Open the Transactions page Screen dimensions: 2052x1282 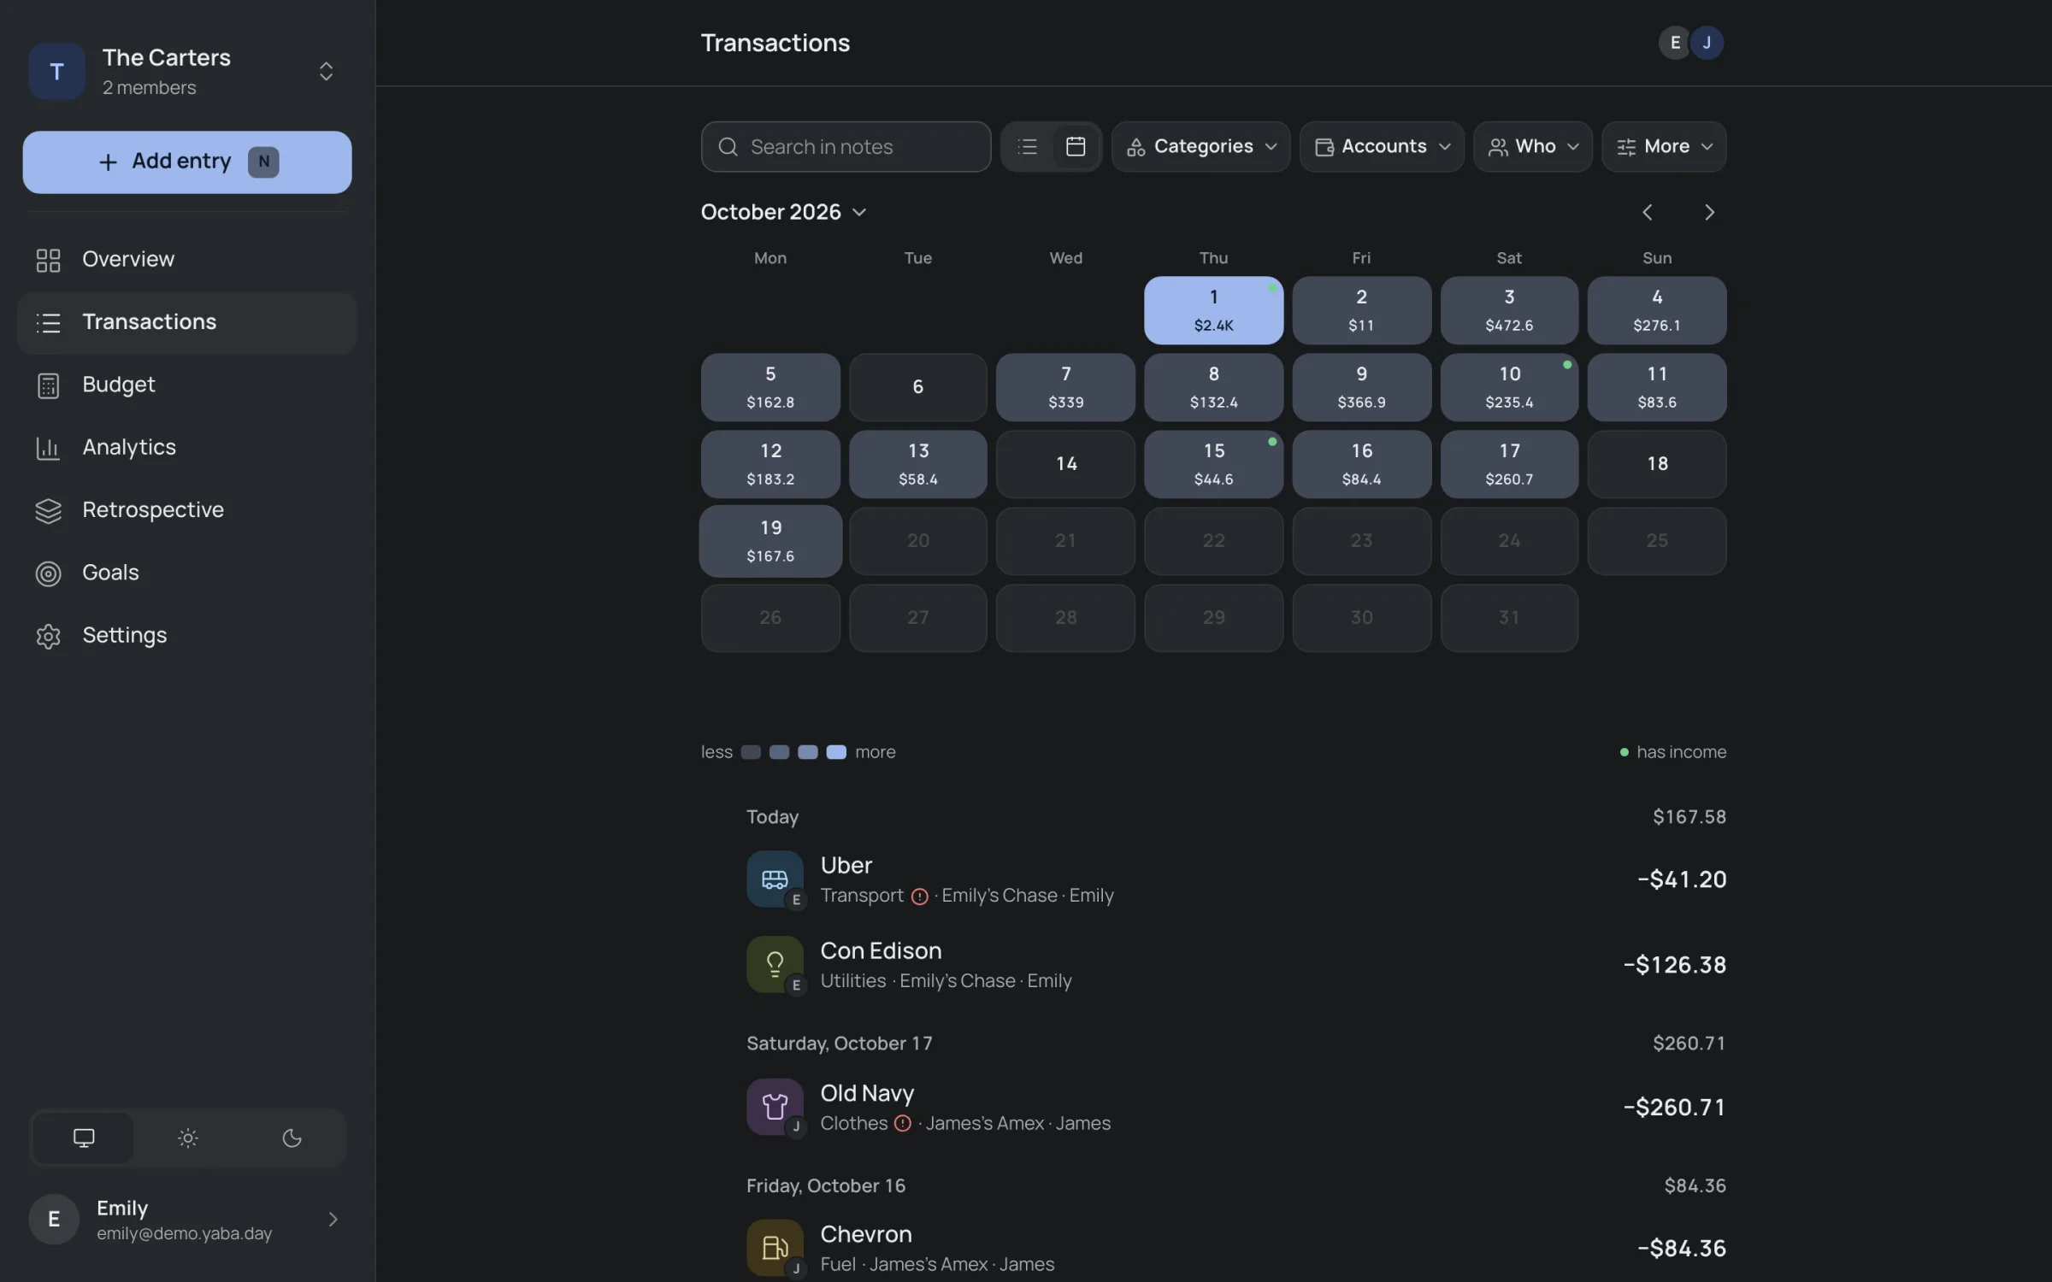(x=186, y=323)
